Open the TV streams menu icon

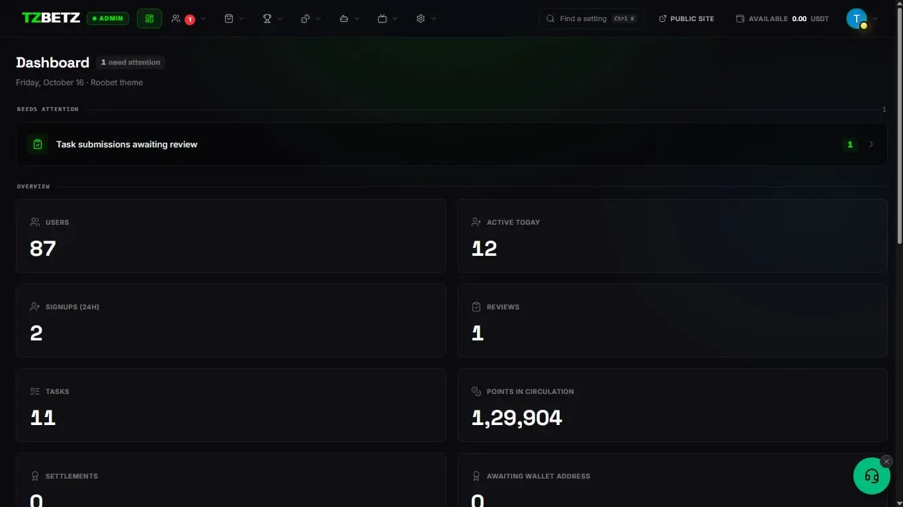[x=382, y=19]
